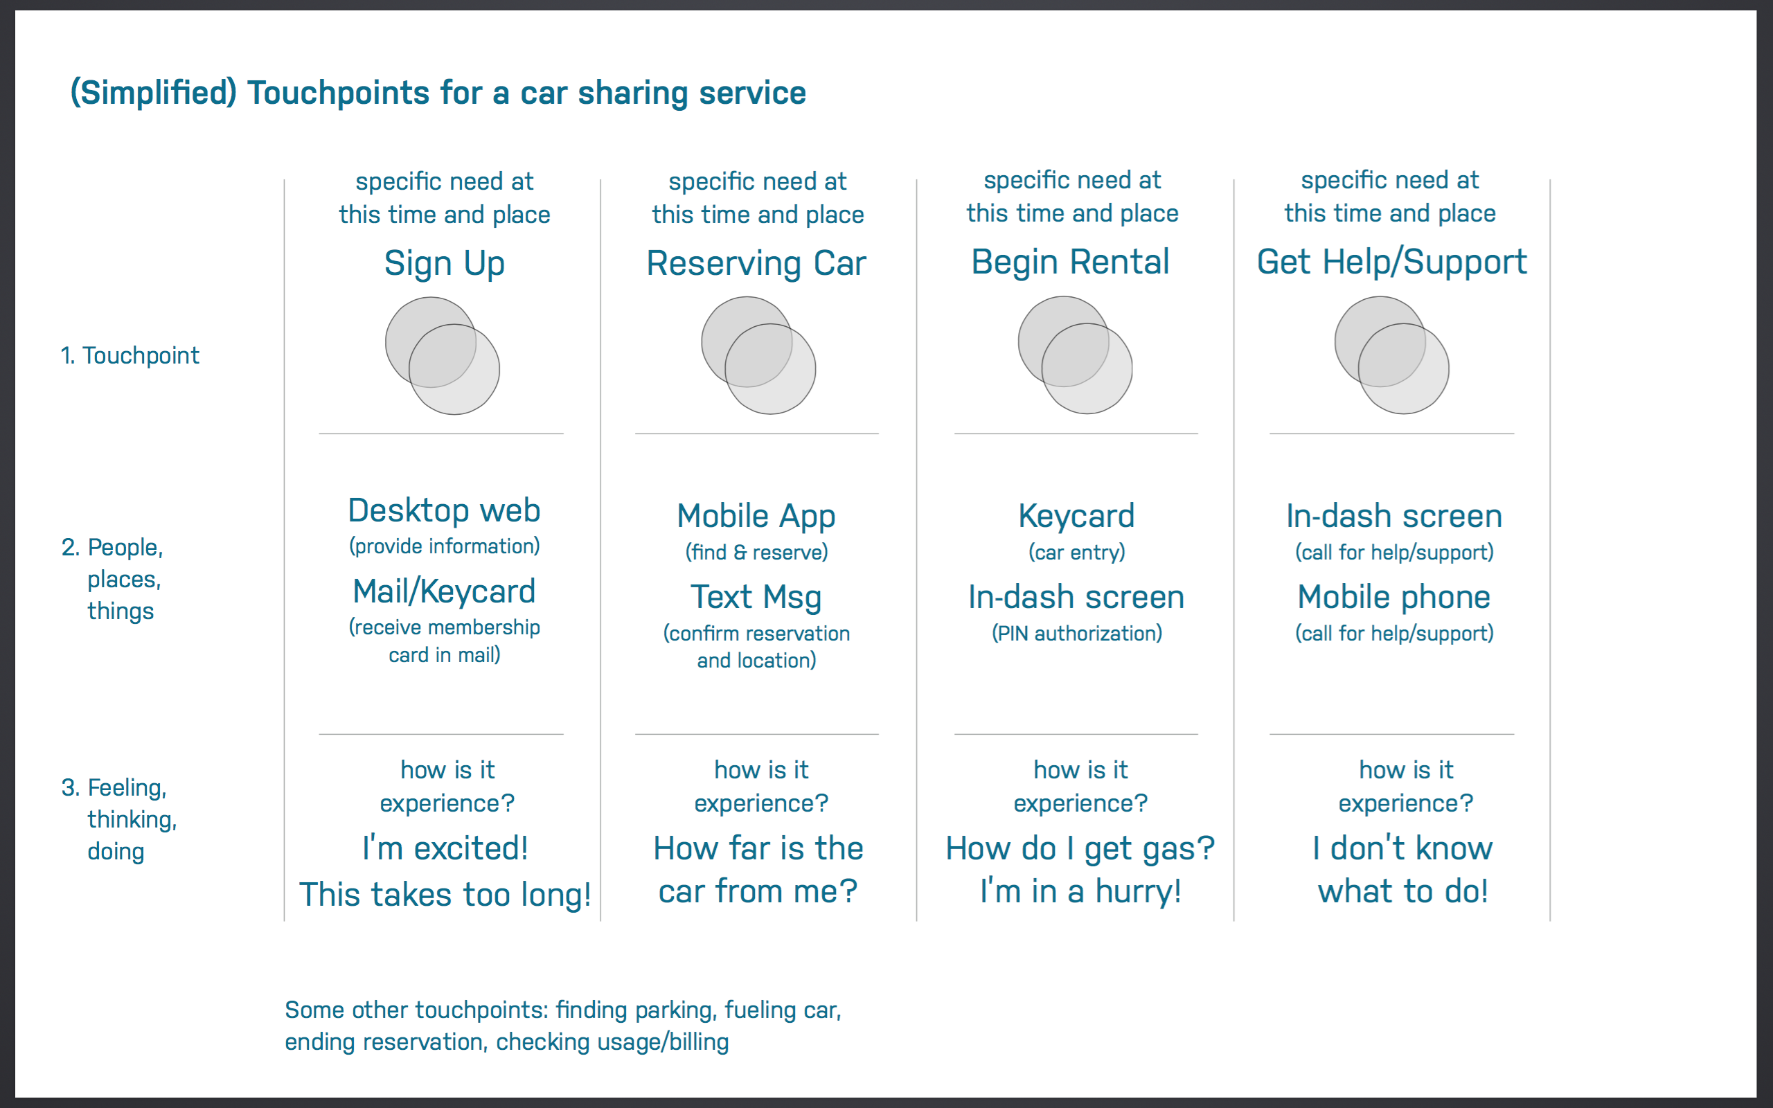
Task: Click the overlapping circles under Reserving Car
Action: [x=758, y=355]
